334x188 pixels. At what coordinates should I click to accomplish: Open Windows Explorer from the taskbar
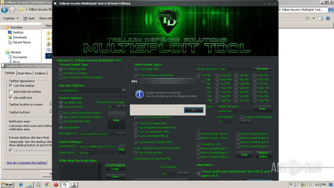click(29, 185)
